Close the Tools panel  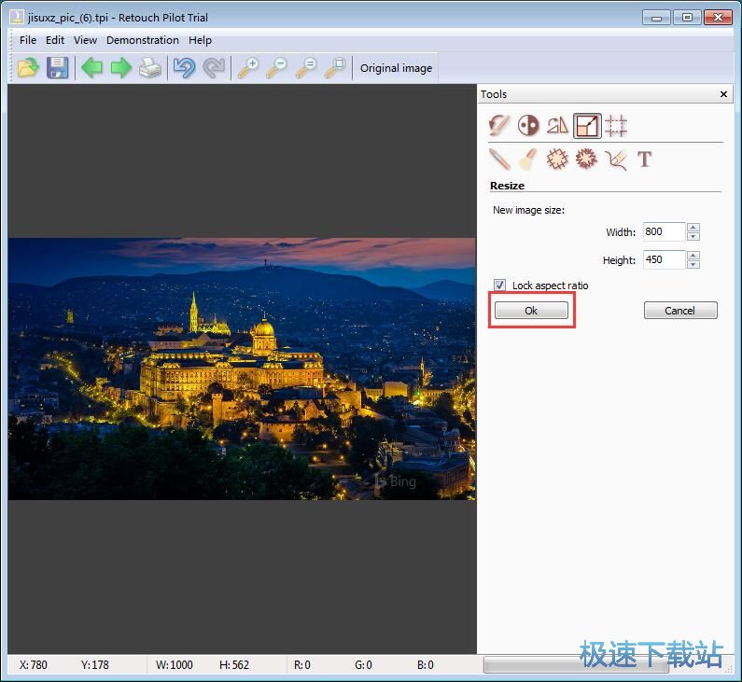(x=723, y=94)
